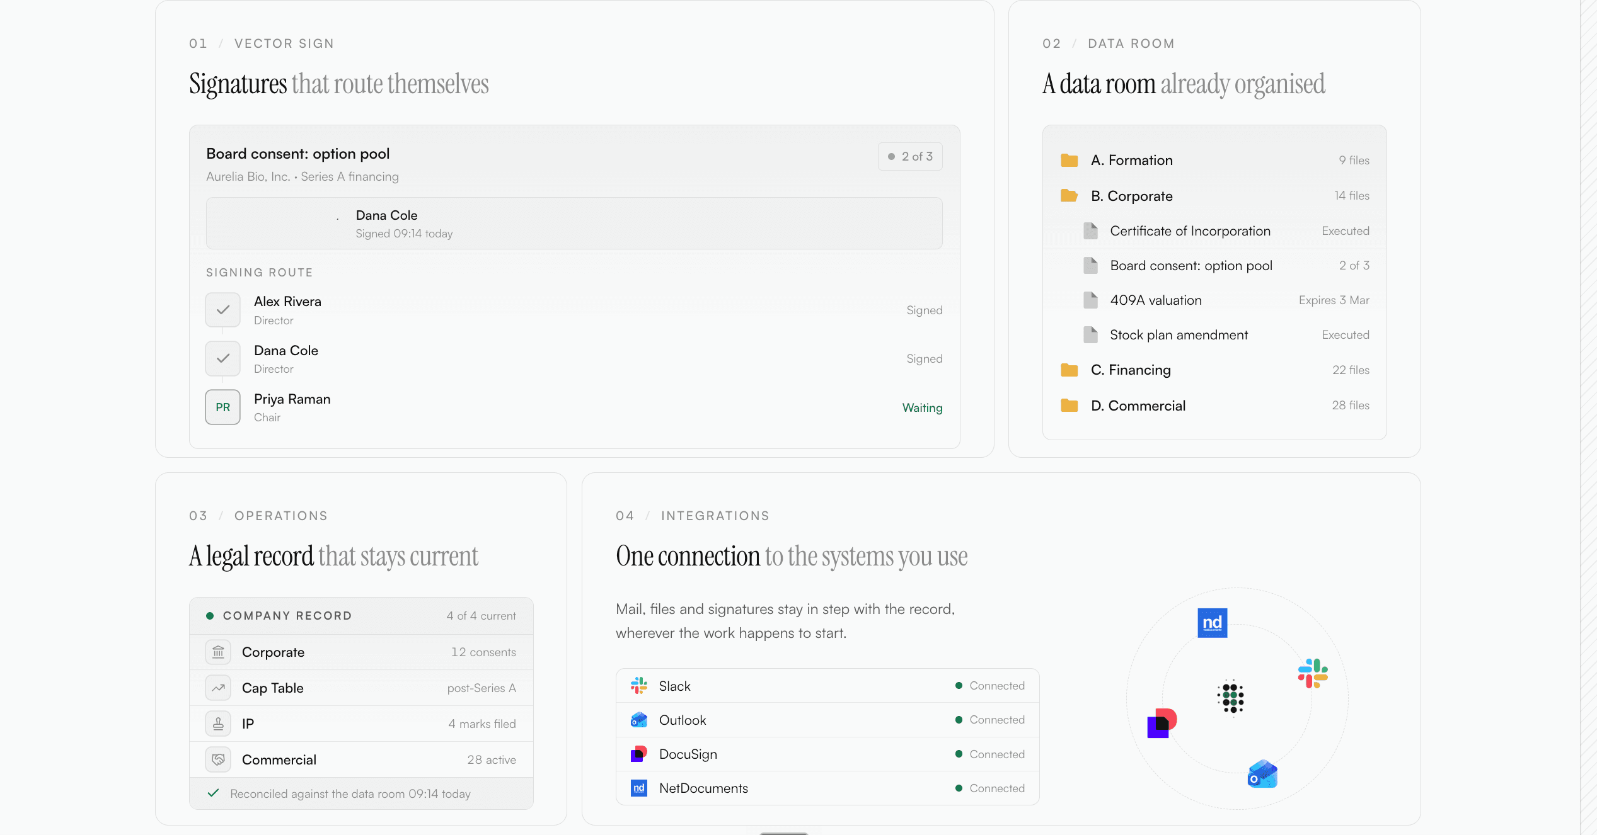Click the Cap Table trend icon

(x=218, y=688)
